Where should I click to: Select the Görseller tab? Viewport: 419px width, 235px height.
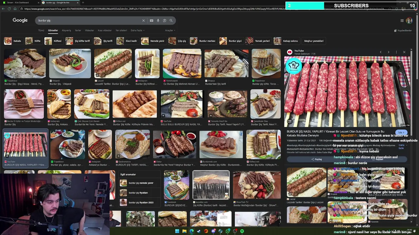click(x=53, y=30)
